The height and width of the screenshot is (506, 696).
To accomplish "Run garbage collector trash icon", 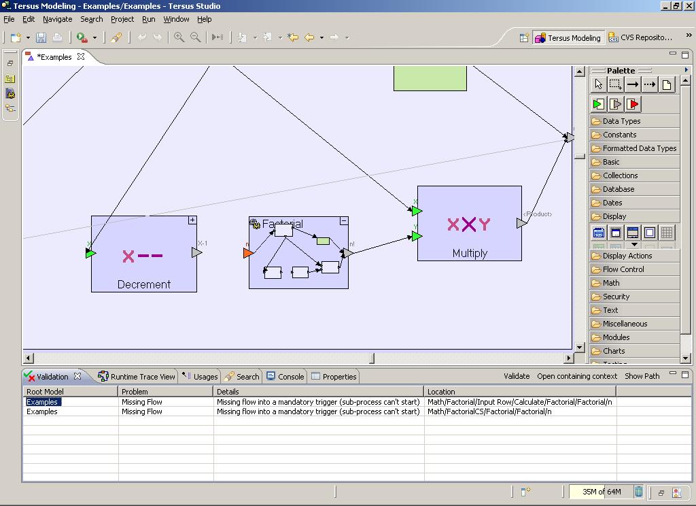I will [639, 492].
